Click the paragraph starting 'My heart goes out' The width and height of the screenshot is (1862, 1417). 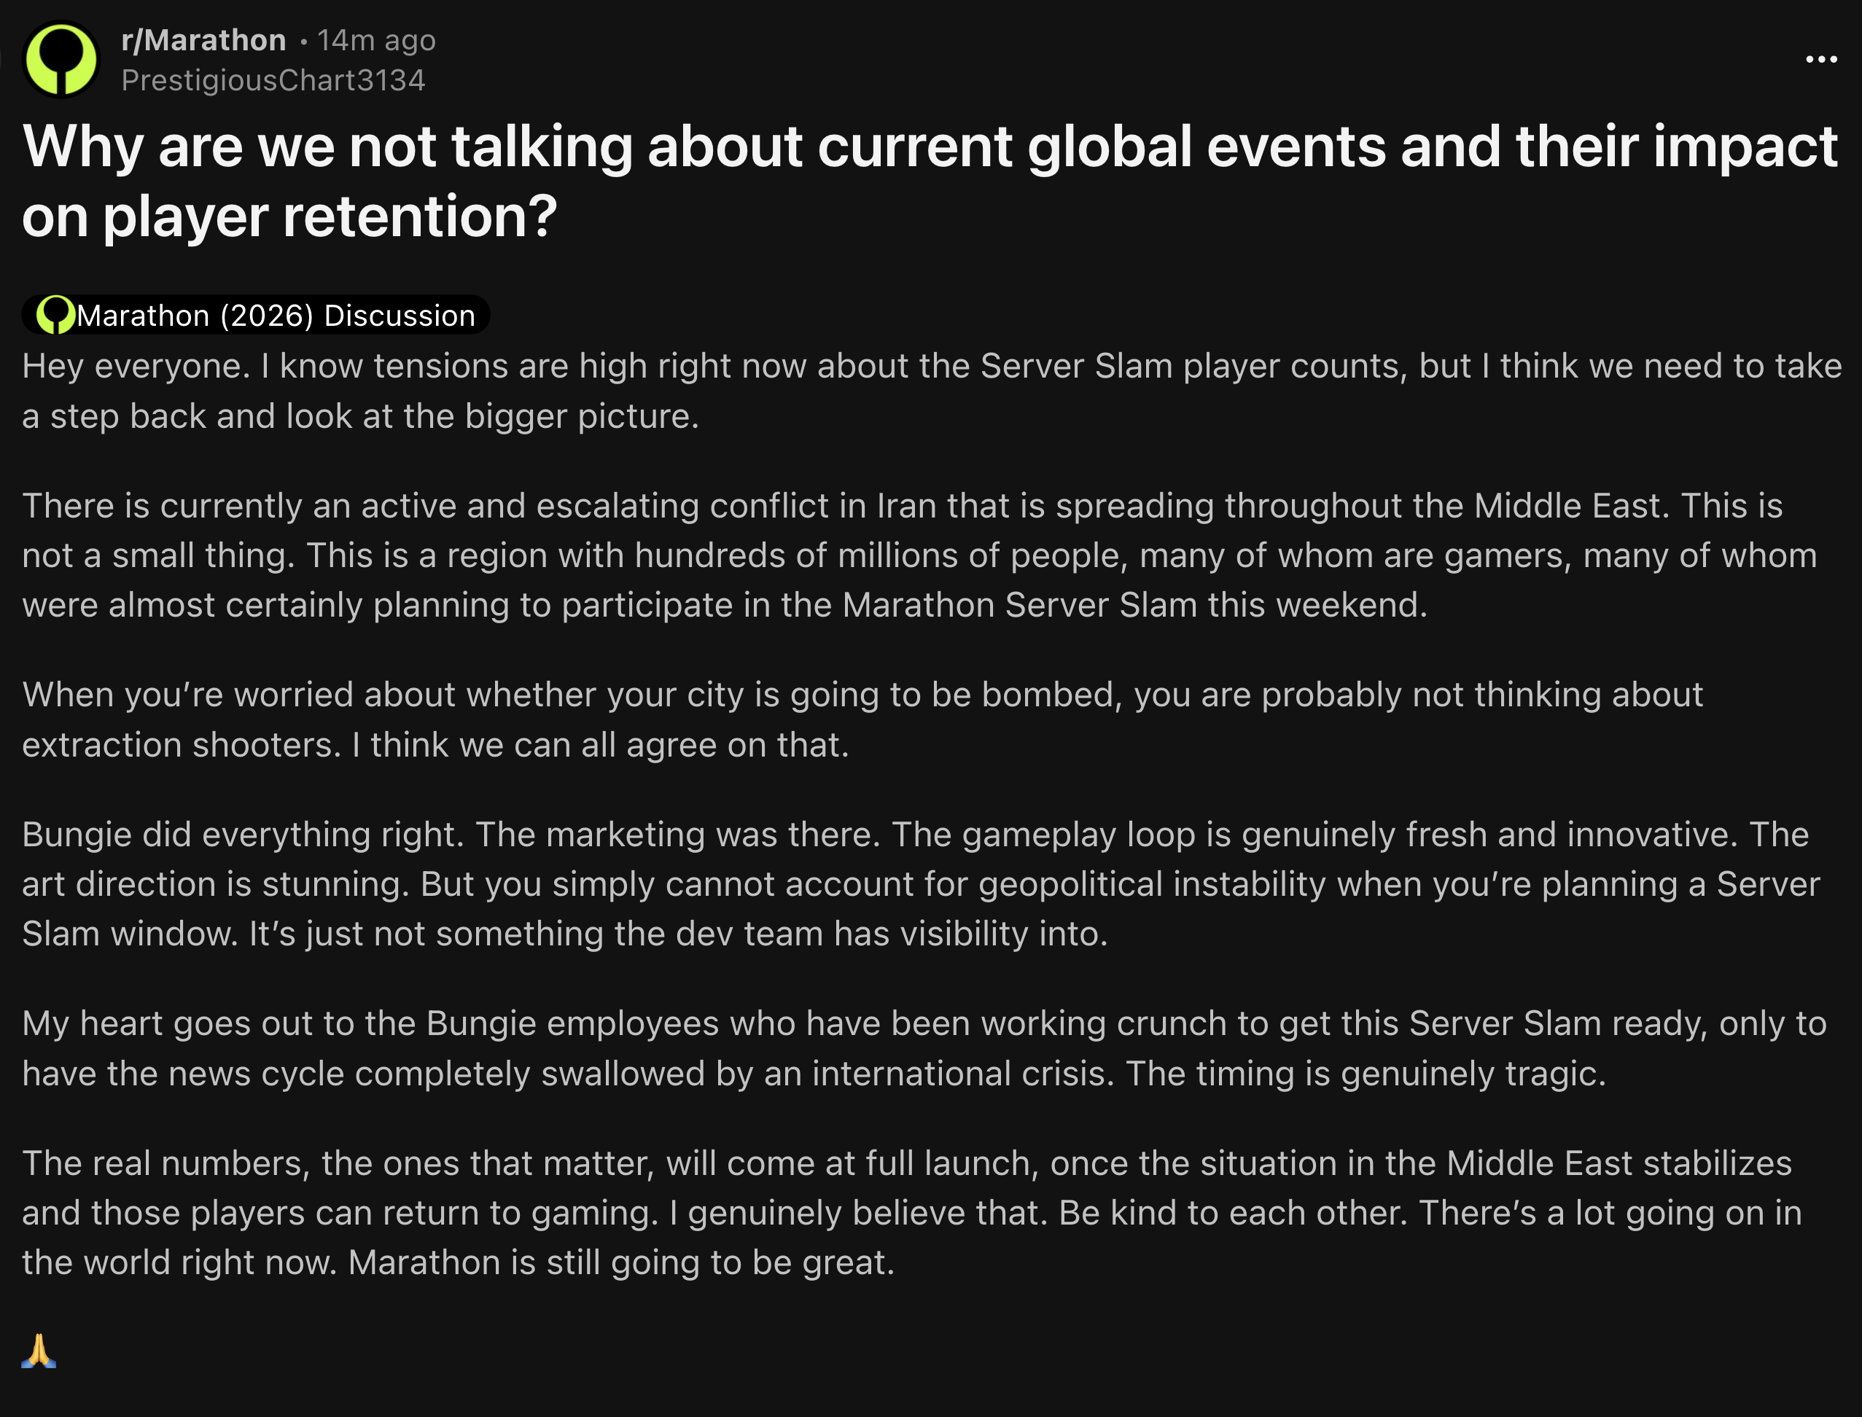(924, 1047)
